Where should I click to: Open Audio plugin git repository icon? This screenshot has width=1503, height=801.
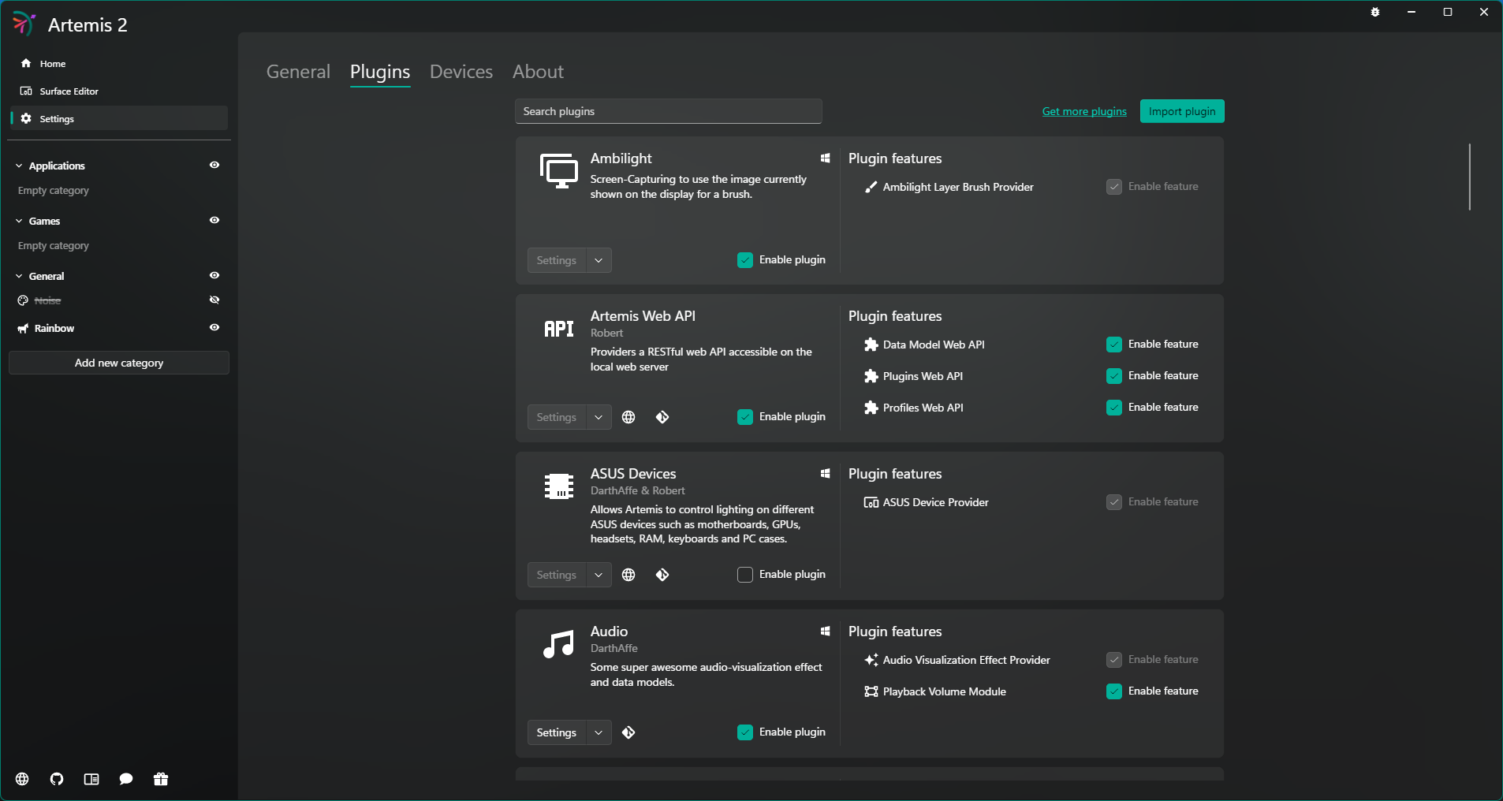tap(628, 732)
